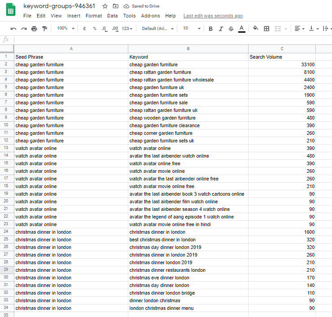Open the Insert menu
This screenshot has height=317, width=332.
tap(74, 16)
